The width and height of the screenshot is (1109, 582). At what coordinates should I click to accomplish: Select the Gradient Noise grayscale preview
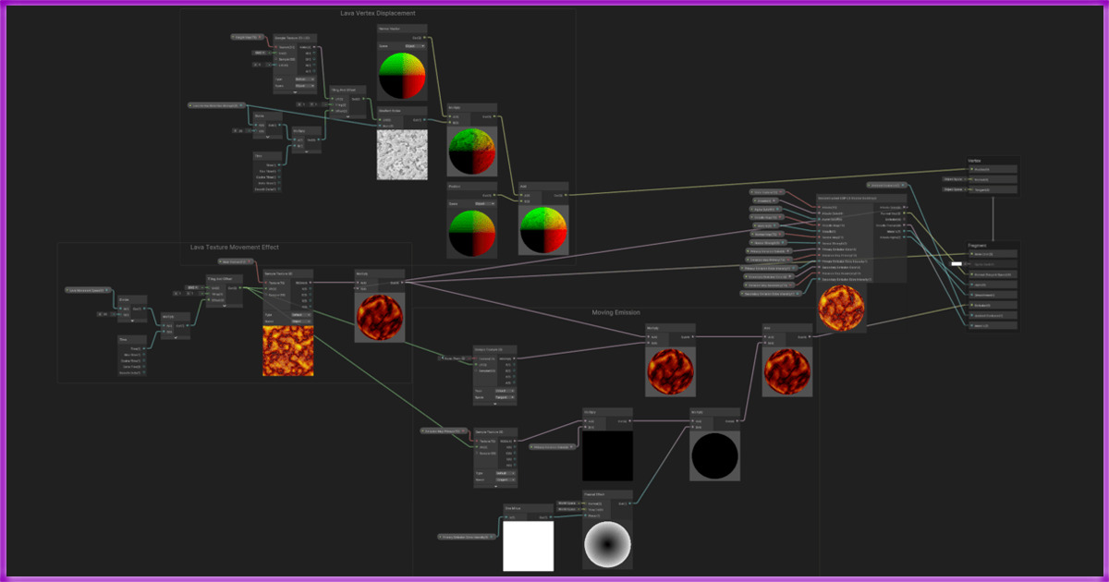click(403, 153)
